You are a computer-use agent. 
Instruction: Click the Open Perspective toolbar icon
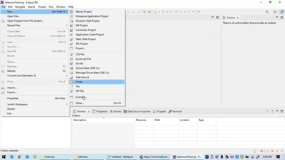coord(275,12)
